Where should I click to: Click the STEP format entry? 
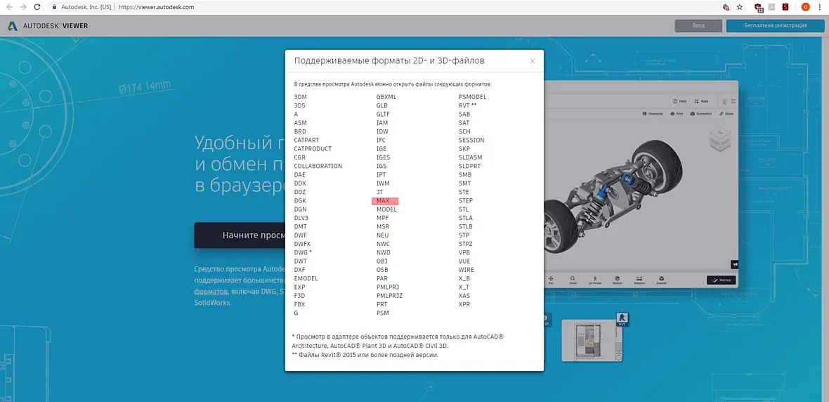[x=466, y=201]
